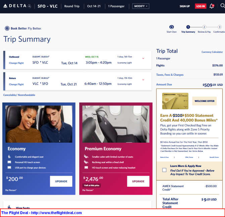Click the red LOG IN button
225x217 pixels.
coord(200,6)
